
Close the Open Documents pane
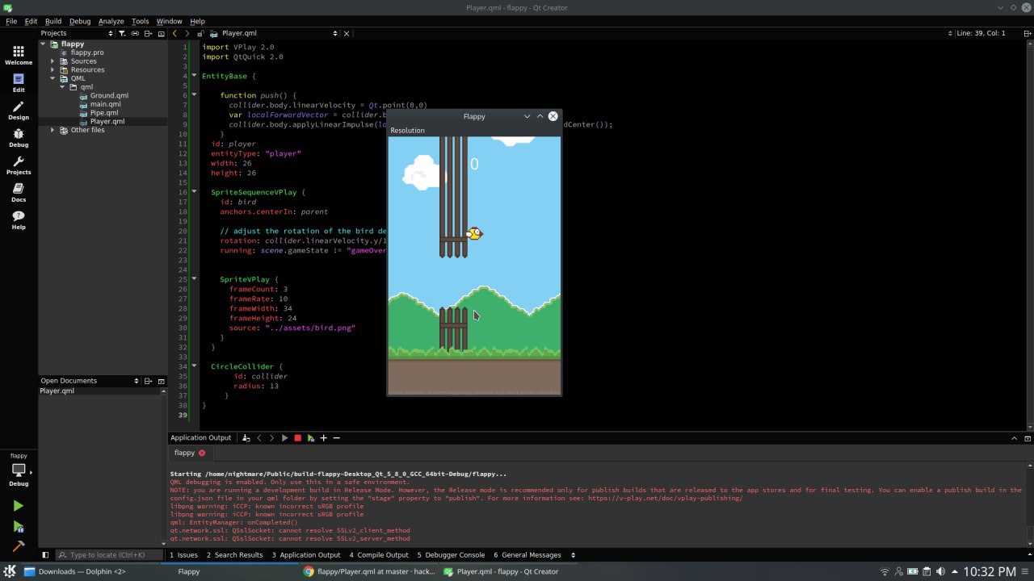pos(162,381)
